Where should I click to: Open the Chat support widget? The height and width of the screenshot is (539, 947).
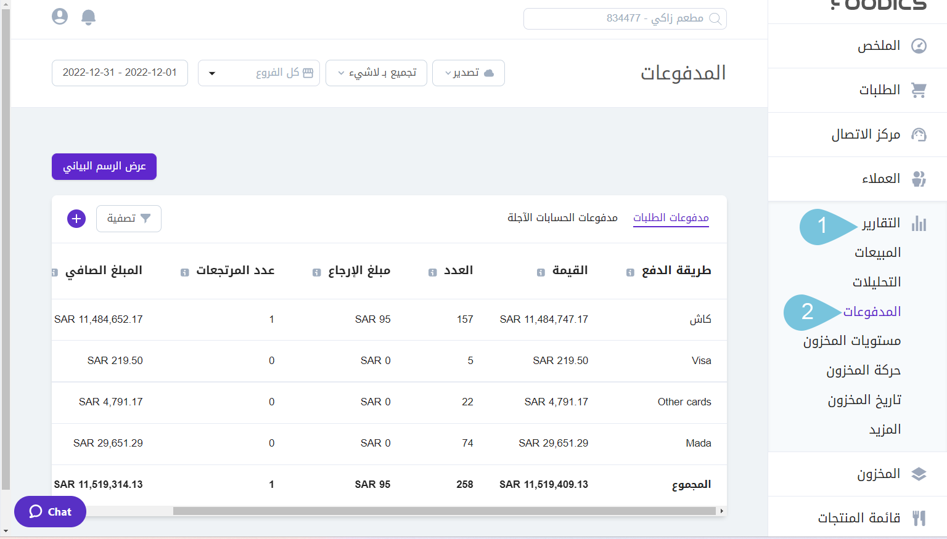pyautogui.click(x=50, y=511)
